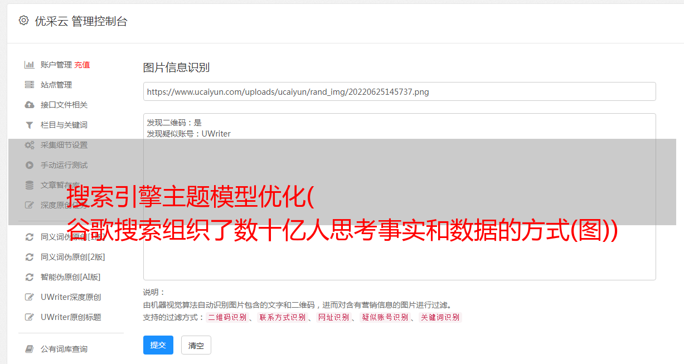The width and height of the screenshot is (684, 364).
Task: Open 公有词库查询 in the sidebar
Action: (x=64, y=349)
